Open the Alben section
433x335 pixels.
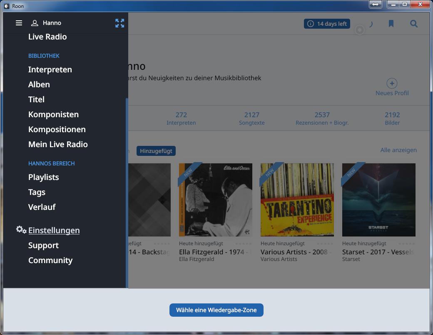tap(39, 84)
